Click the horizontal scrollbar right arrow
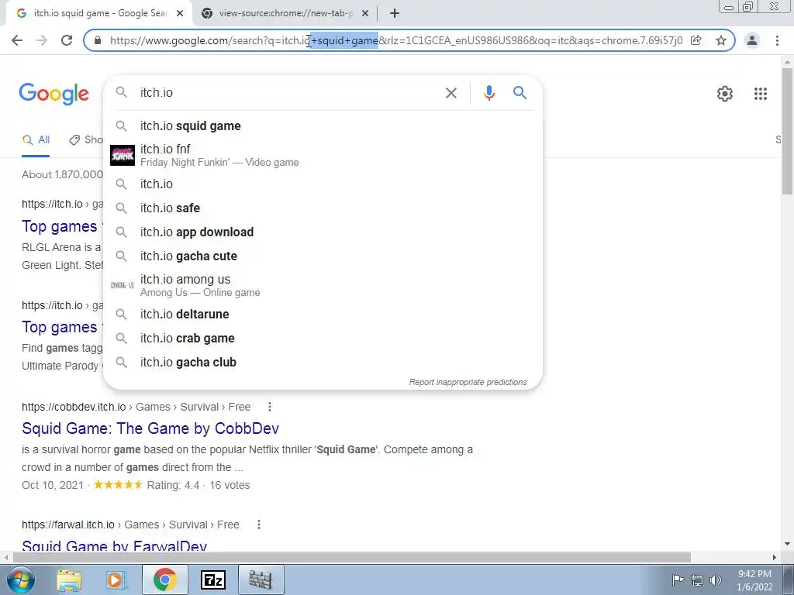This screenshot has width=794, height=595. coord(775,558)
